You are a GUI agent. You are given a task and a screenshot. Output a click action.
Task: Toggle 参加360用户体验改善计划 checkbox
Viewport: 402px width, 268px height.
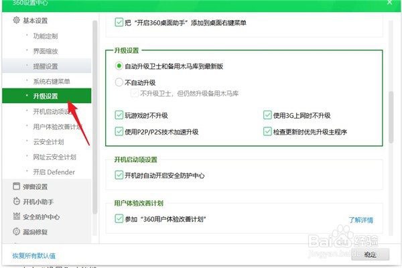(119, 219)
